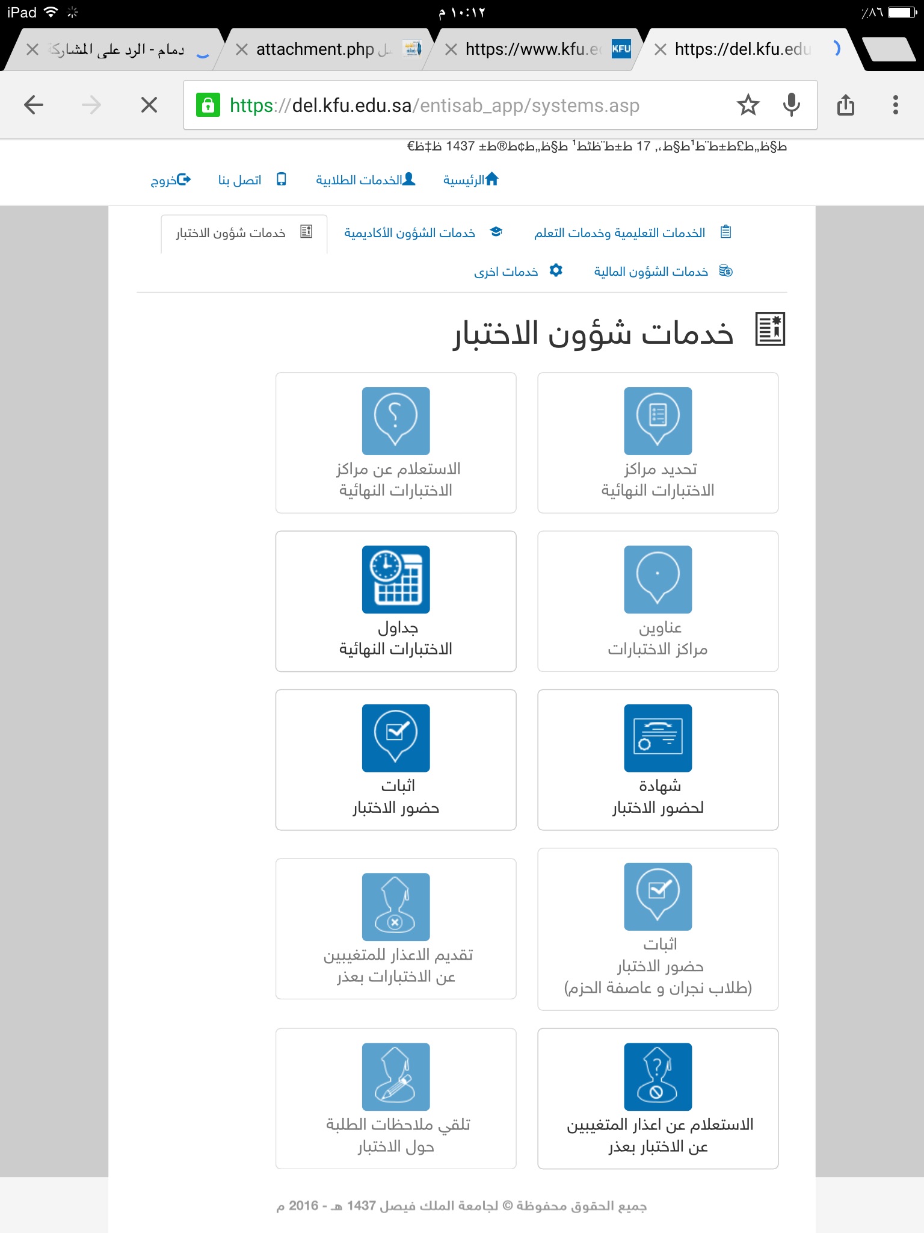The height and width of the screenshot is (1233, 924).
Task: Close the https://www.kfu.e tab
Action: coord(451,49)
